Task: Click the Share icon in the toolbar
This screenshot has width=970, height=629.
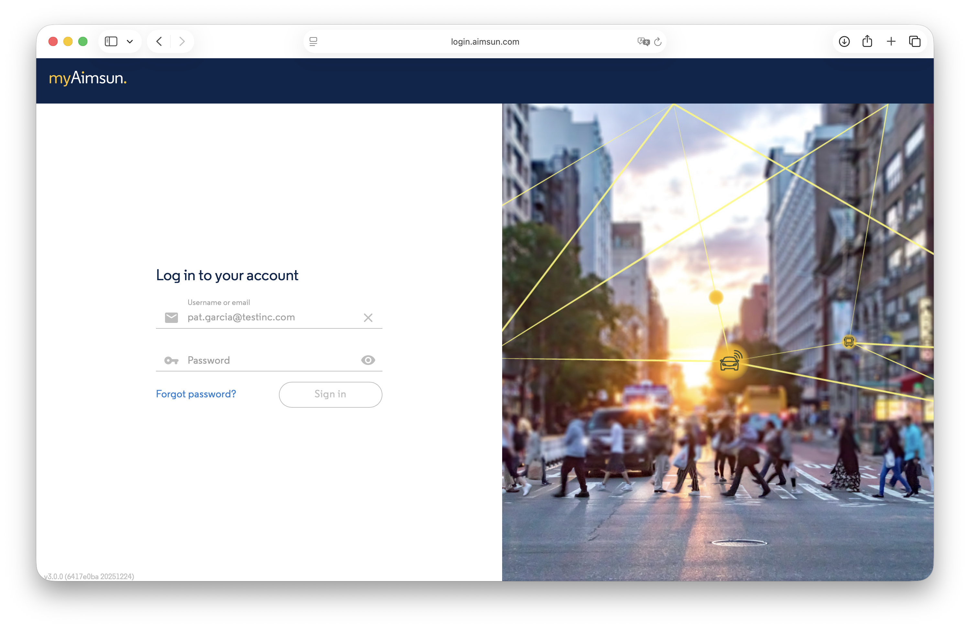Action: 867,41
